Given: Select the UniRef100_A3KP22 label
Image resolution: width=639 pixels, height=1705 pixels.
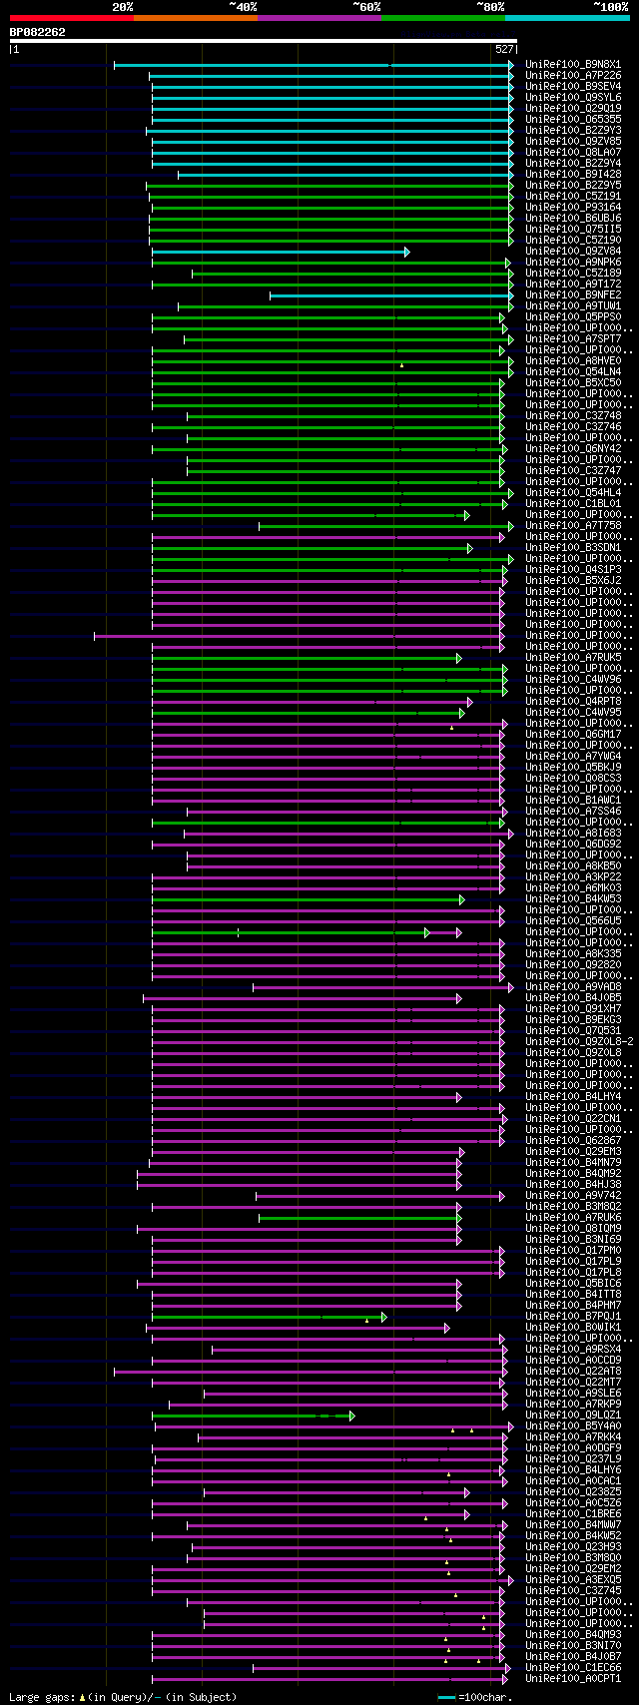Looking at the screenshot, I should click(573, 877).
